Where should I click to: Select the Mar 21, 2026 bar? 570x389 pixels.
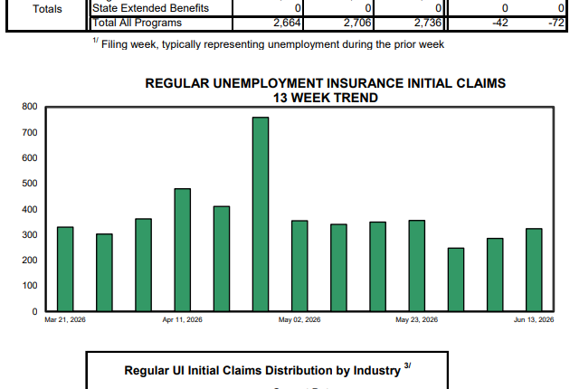[x=65, y=270]
